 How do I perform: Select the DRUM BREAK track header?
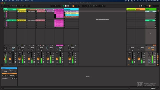pos(71,9)
